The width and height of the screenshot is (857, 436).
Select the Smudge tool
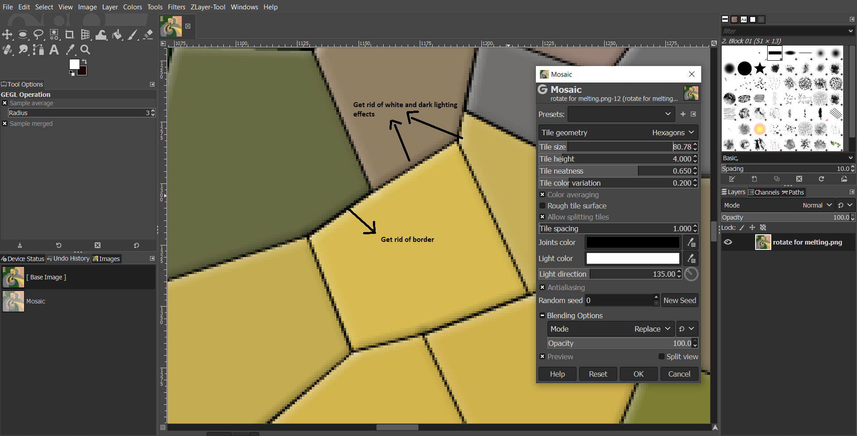pyautogui.click(x=23, y=50)
